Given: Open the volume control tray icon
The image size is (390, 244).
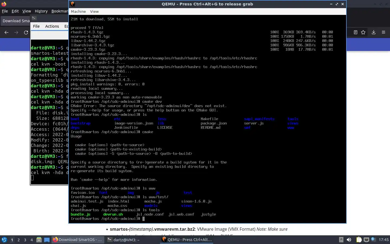Looking at the screenshot, I should [x=349, y=240].
